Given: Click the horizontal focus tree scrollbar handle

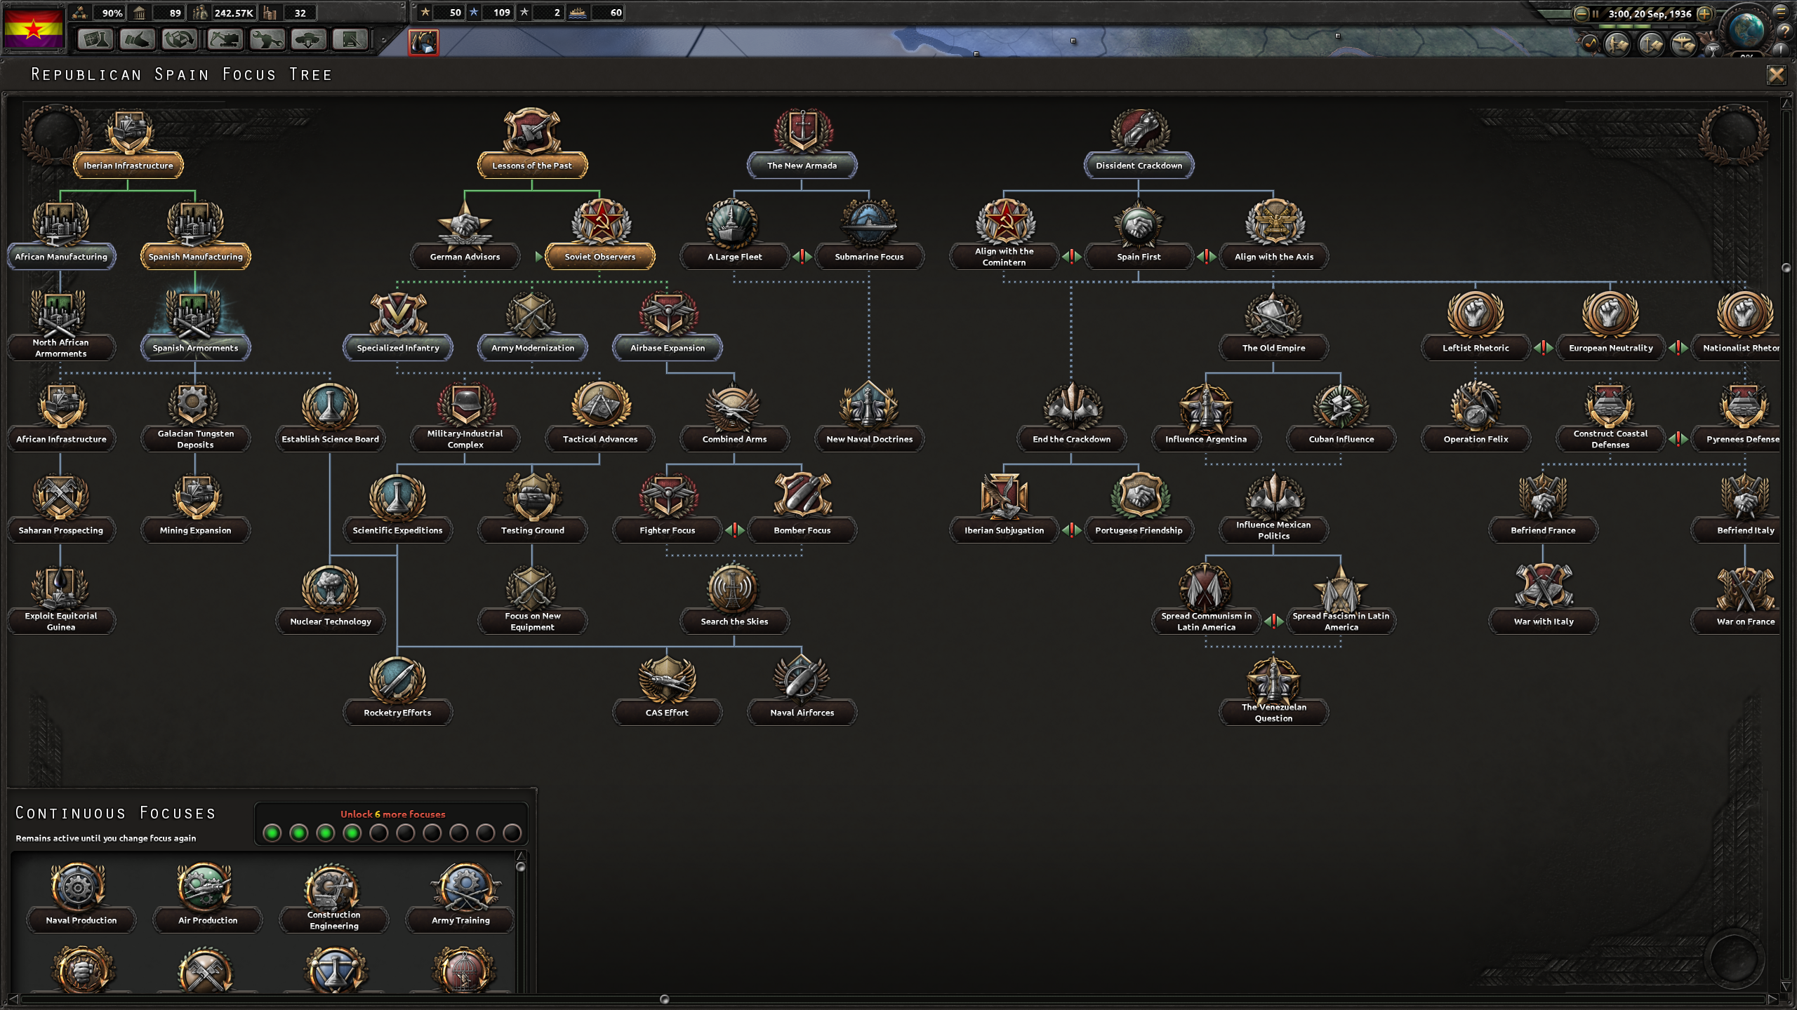Looking at the screenshot, I should click(664, 999).
